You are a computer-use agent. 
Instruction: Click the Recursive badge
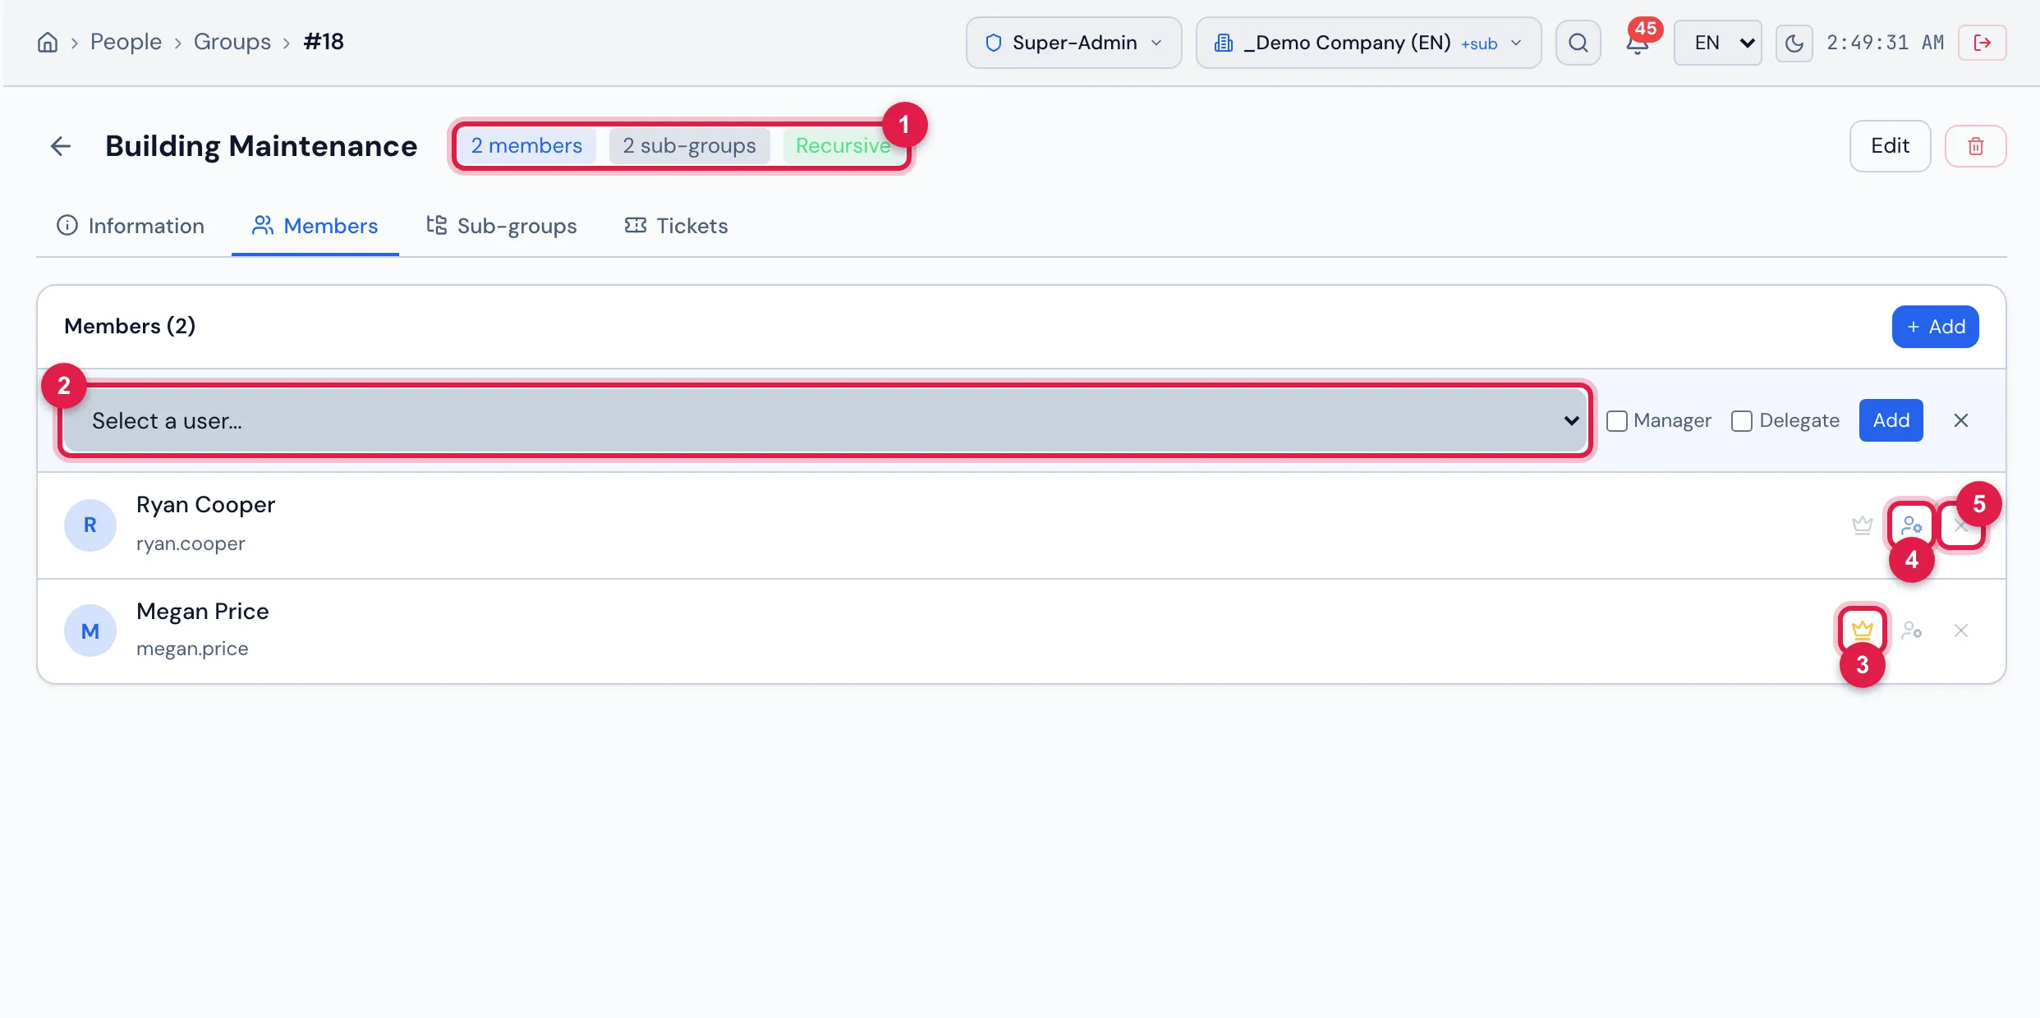point(843,146)
